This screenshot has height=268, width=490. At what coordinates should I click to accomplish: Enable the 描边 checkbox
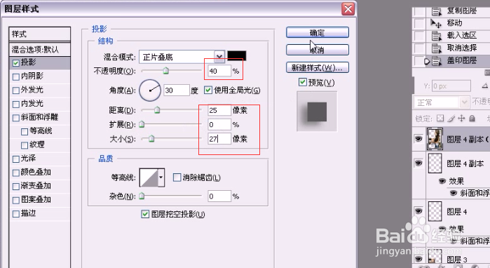(16, 214)
